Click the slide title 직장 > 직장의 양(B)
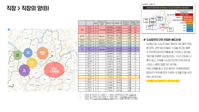The height and width of the screenshot is (112, 199). [28, 8]
